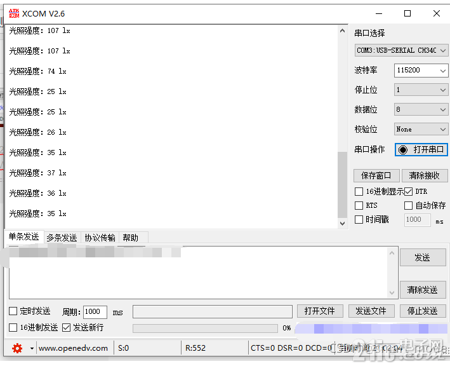Open the COM3 serial port dropdown
Viewport: 450px width, 366px height.
pyautogui.click(x=401, y=51)
